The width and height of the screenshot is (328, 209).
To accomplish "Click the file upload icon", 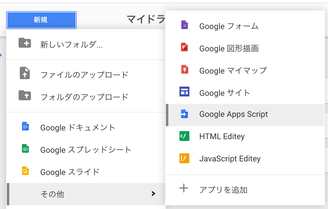I will click(x=25, y=73).
